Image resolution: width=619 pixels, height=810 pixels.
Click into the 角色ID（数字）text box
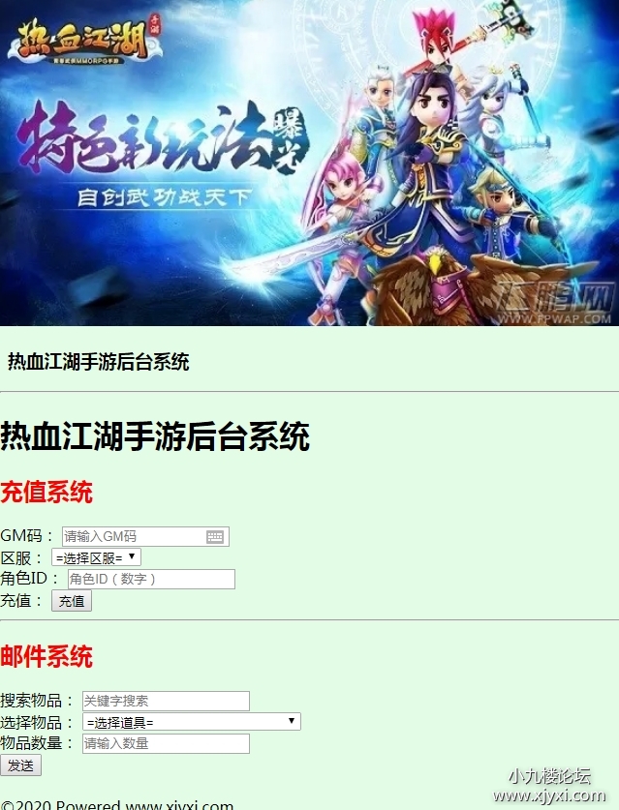pyautogui.click(x=151, y=579)
